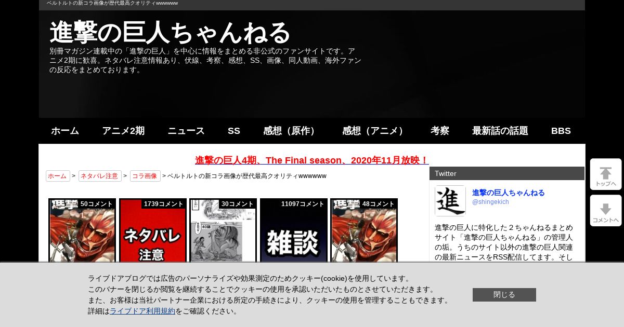624x327 pixels.
Task: Open the アニメ2期 navigation item
Action: pos(123,131)
